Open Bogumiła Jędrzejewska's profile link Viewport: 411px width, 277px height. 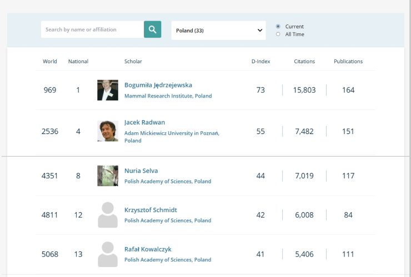pos(158,85)
